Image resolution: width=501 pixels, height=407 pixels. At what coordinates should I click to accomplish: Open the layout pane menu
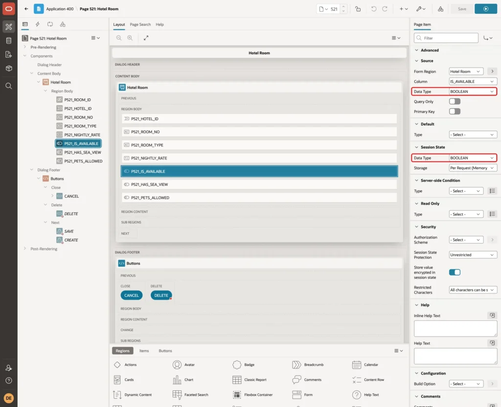point(396,38)
